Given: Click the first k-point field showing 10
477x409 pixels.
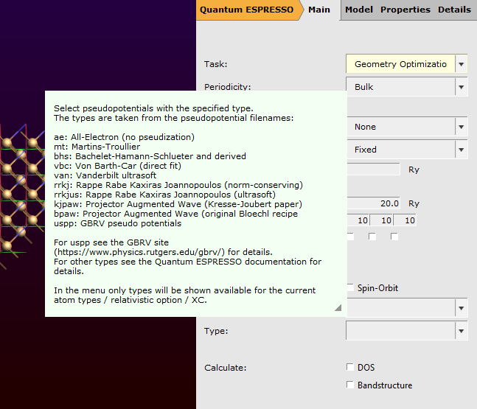Looking at the screenshot, I should pos(358,220).
